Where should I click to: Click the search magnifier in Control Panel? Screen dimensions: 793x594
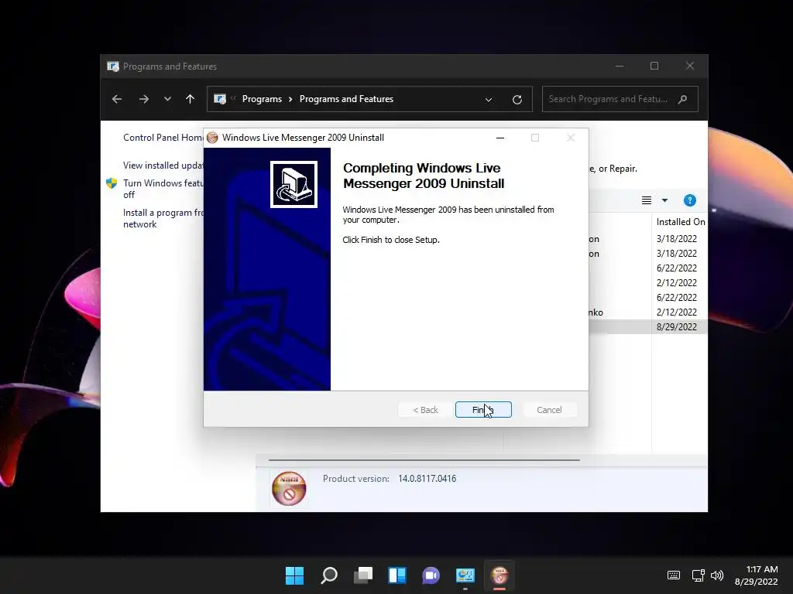(682, 99)
